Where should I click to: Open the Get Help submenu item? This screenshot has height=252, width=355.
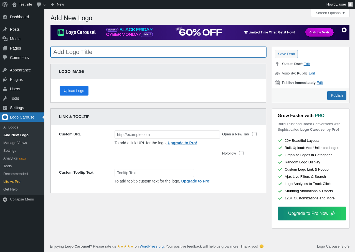click(22, 189)
